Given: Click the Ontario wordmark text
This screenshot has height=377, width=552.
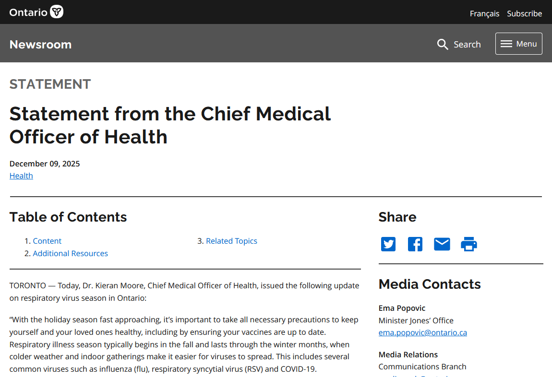Looking at the screenshot, I should [x=28, y=12].
